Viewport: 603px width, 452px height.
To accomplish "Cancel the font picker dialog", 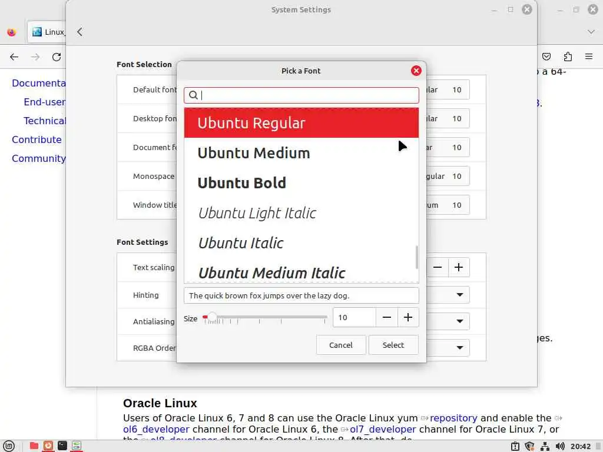I will click(x=341, y=345).
